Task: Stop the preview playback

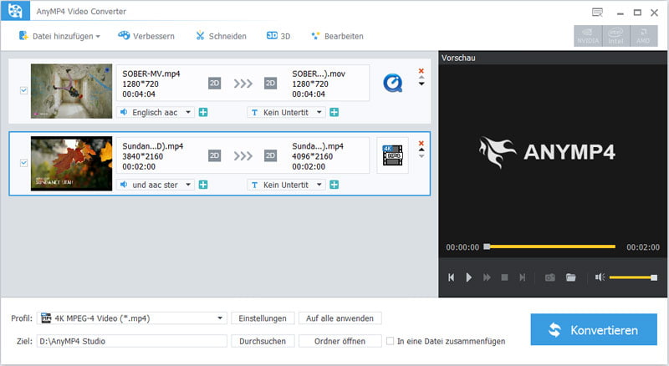Action: click(x=504, y=277)
